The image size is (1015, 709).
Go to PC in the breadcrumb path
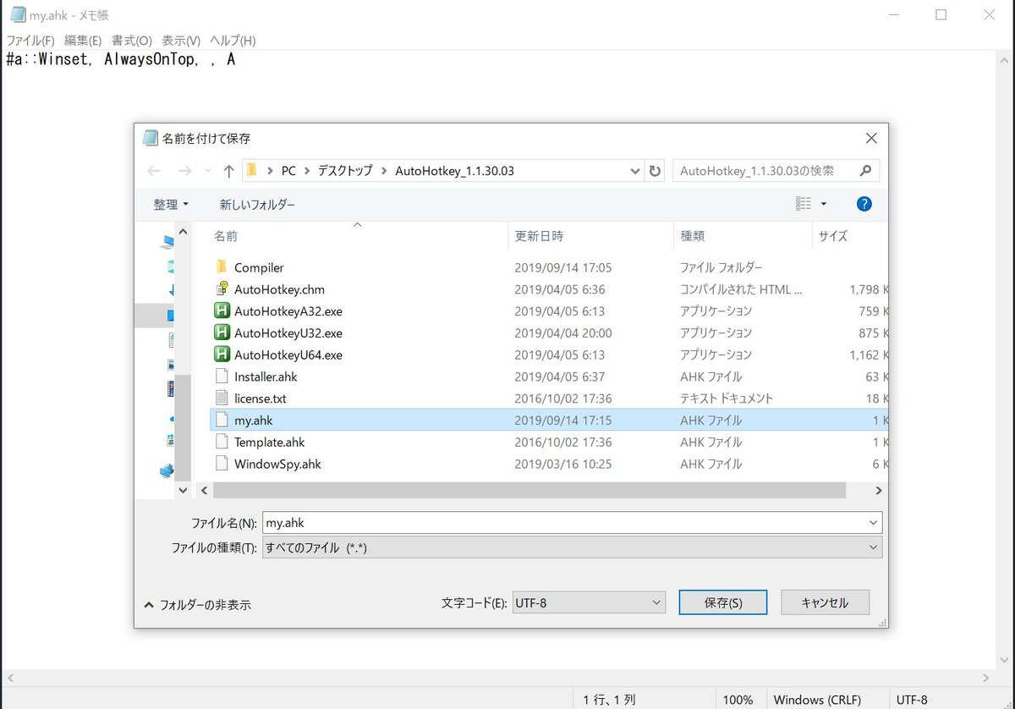(288, 171)
